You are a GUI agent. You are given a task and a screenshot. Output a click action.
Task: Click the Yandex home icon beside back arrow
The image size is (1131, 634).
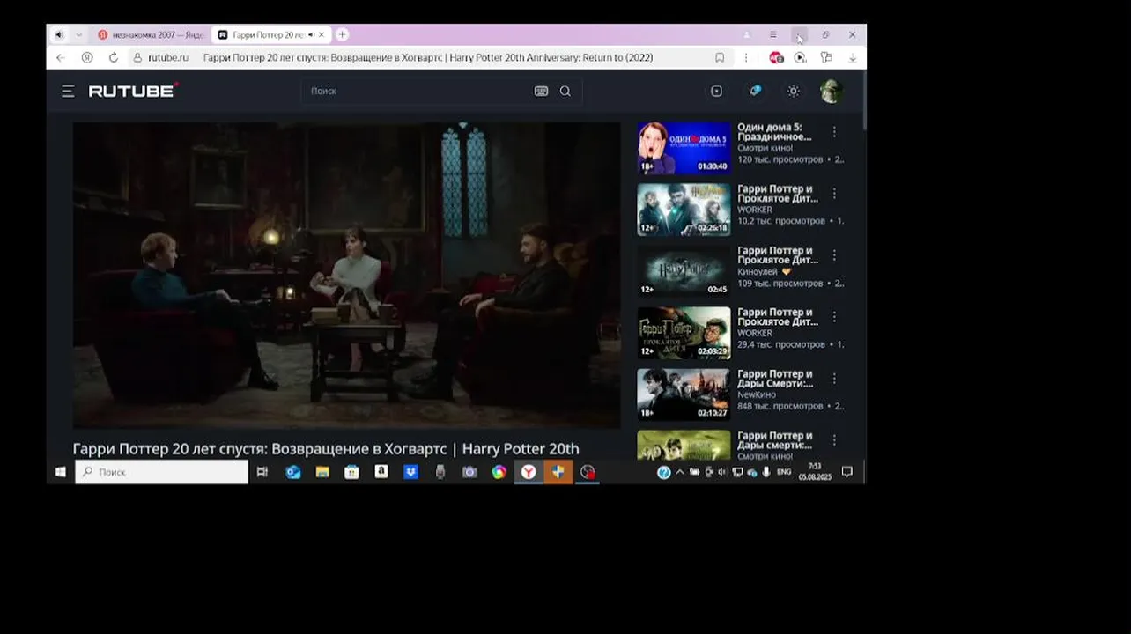point(86,57)
